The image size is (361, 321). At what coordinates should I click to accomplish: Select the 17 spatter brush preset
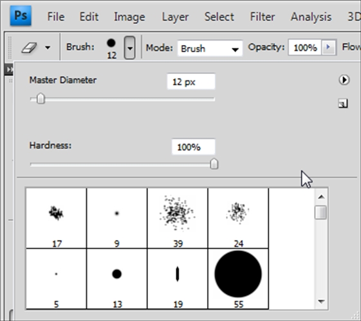click(57, 218)
